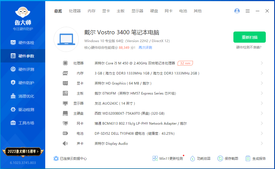
Task: Expand the 内存 3 GB row chevron
Action: [262, 73]
